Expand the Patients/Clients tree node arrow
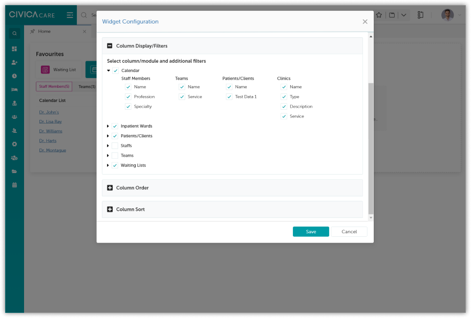Screen dimensions: 471x318 click(108, 136)
